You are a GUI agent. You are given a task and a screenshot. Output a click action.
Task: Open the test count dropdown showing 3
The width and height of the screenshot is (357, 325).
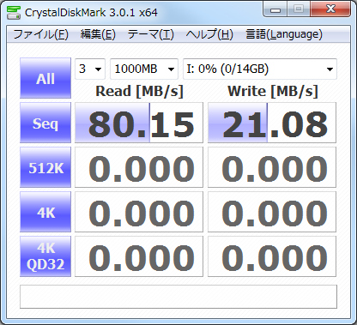pos(90,69)
